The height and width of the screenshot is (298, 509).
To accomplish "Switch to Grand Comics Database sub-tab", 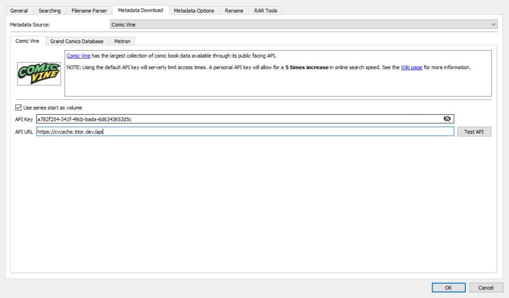I will click(x=77, y=42).
